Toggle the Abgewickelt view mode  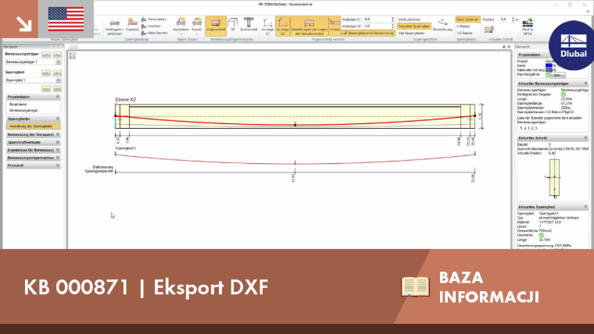216,26
